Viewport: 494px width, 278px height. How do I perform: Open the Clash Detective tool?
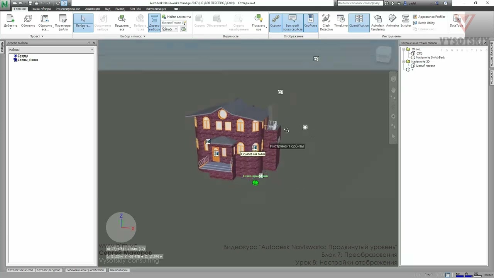pos(326,23)
